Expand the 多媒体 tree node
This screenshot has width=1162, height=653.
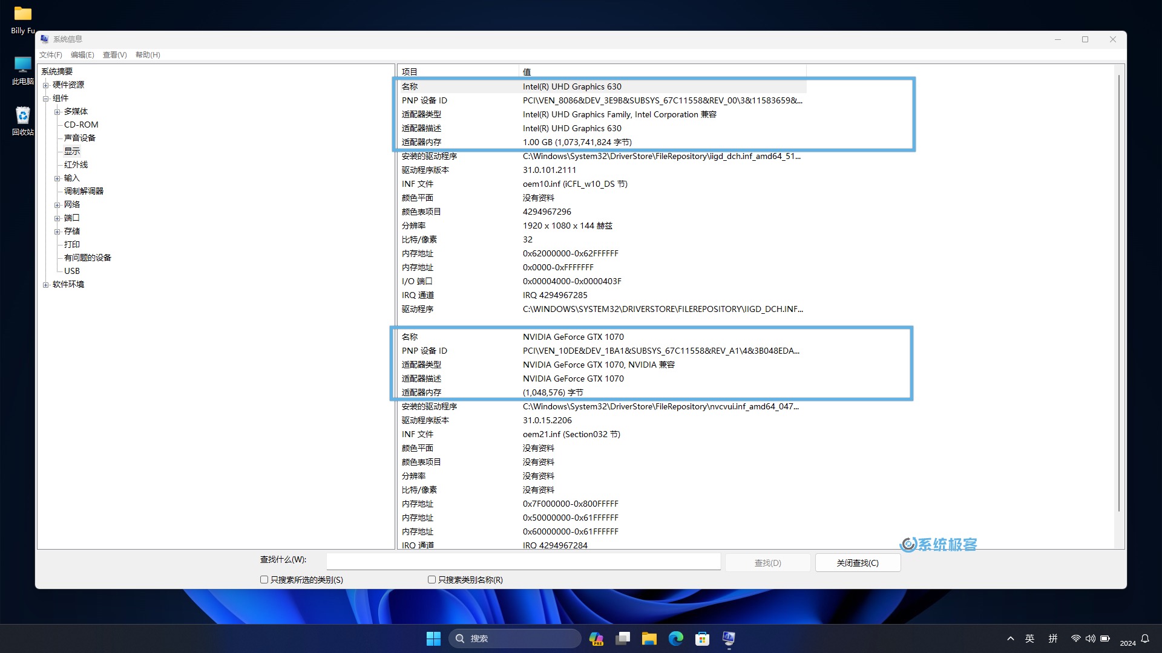coord(57,112)
